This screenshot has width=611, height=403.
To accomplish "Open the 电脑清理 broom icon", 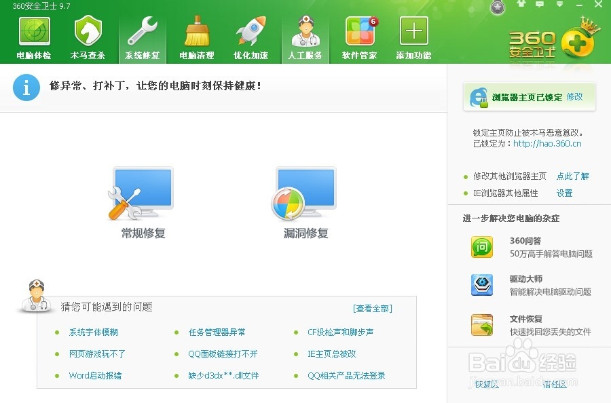I will 196,34.
